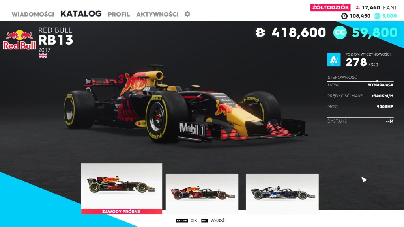
Task: Click the British flag icon
Action: click(x=43, y=56)
